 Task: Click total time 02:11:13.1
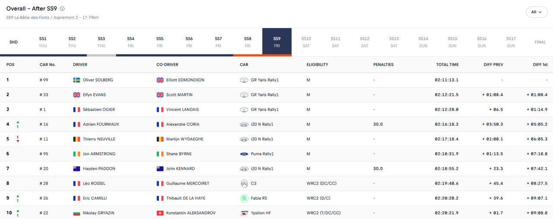pos(447,80)
